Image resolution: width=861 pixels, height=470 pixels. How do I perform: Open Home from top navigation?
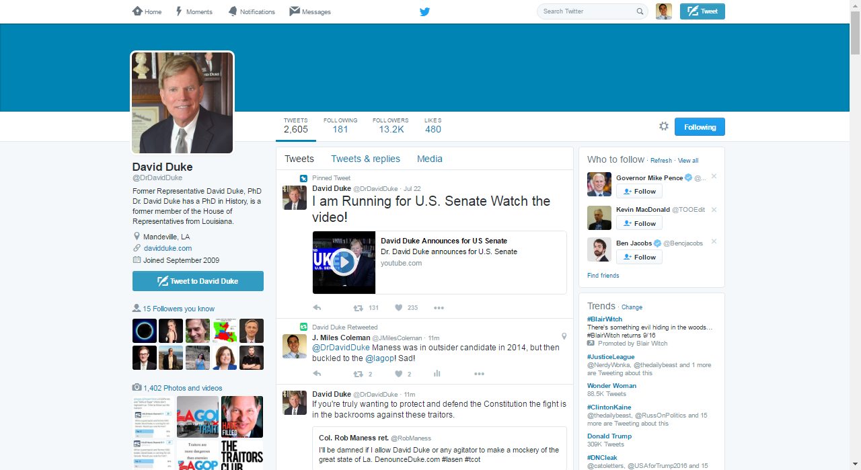pyautogui.click(x=147, y=11)
